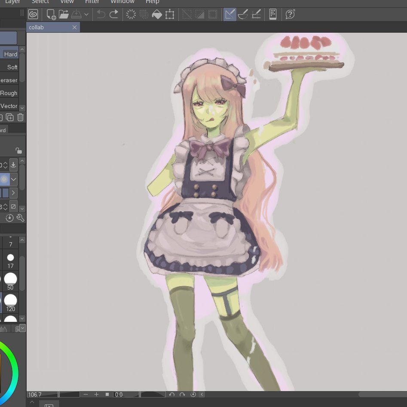Switch to the collab canvas tab
Image resolution: width=407 pixels, height=407 pixels.
click(53, 27)
